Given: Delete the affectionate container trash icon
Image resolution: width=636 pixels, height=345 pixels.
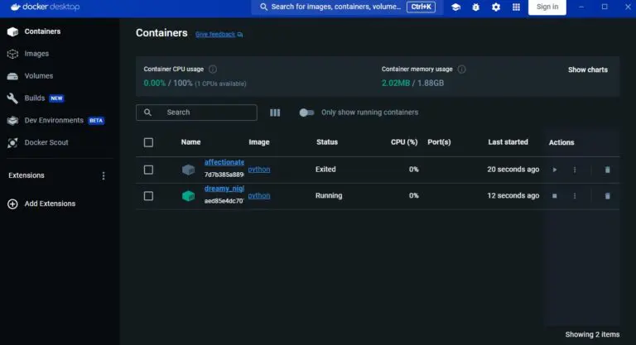Looking at the screenshot, I should [x=607, y=170].
